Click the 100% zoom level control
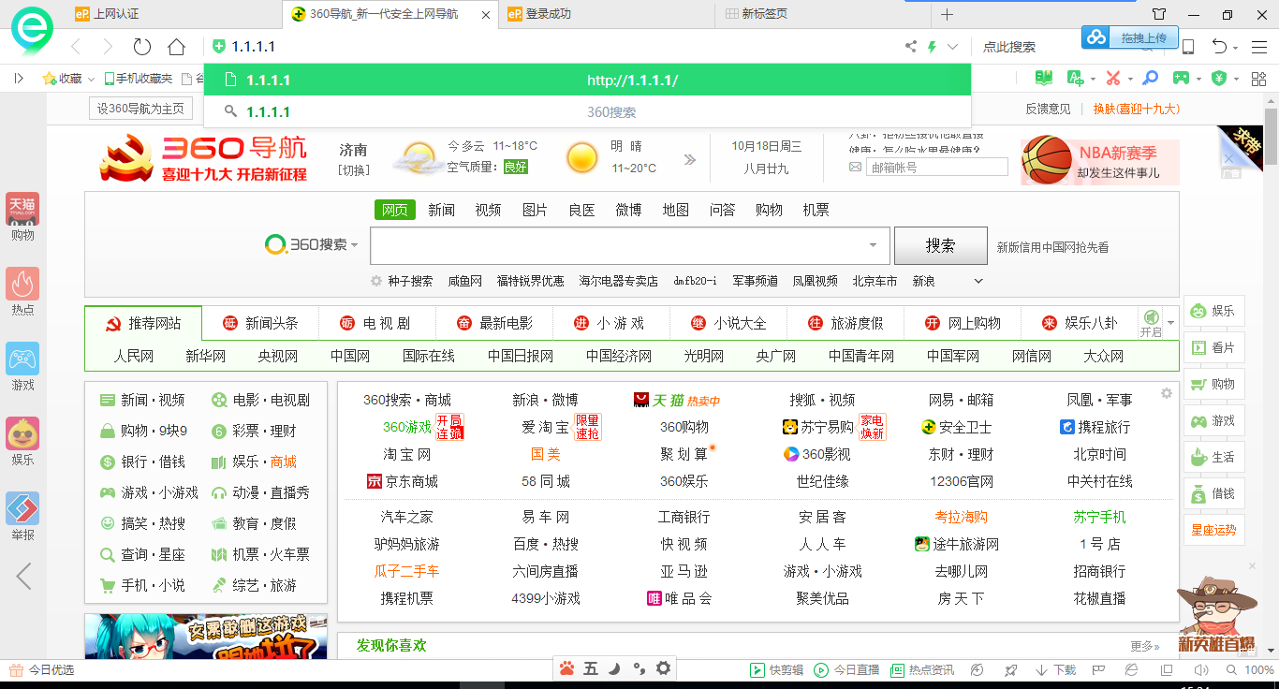This screenshot has width=1279, height=689. coord(1258,670)
